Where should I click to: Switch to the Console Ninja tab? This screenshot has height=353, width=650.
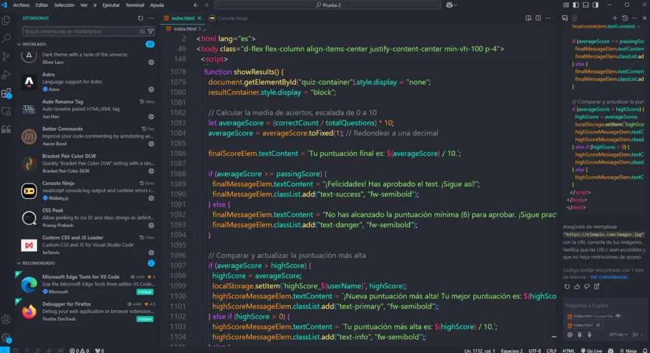point(229,18)
